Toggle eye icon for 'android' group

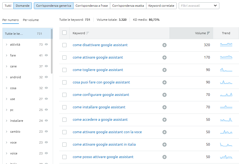click(x=46, y=77)
